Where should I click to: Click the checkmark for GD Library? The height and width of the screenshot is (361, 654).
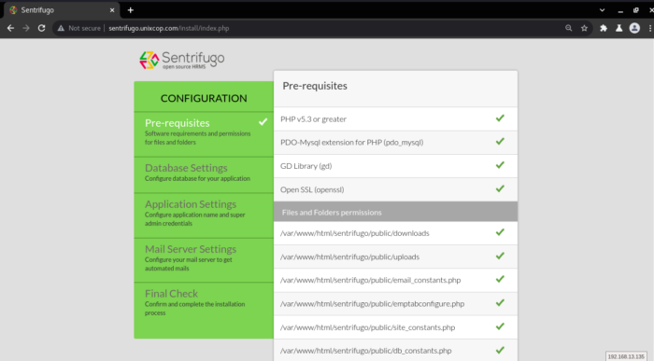tap(500, 165)
